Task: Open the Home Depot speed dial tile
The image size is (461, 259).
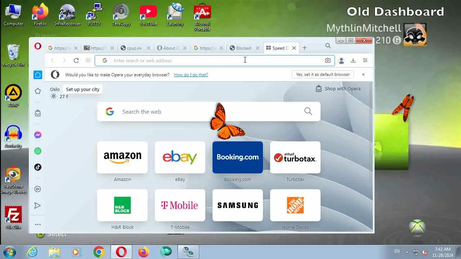Action: pos(295,205)
